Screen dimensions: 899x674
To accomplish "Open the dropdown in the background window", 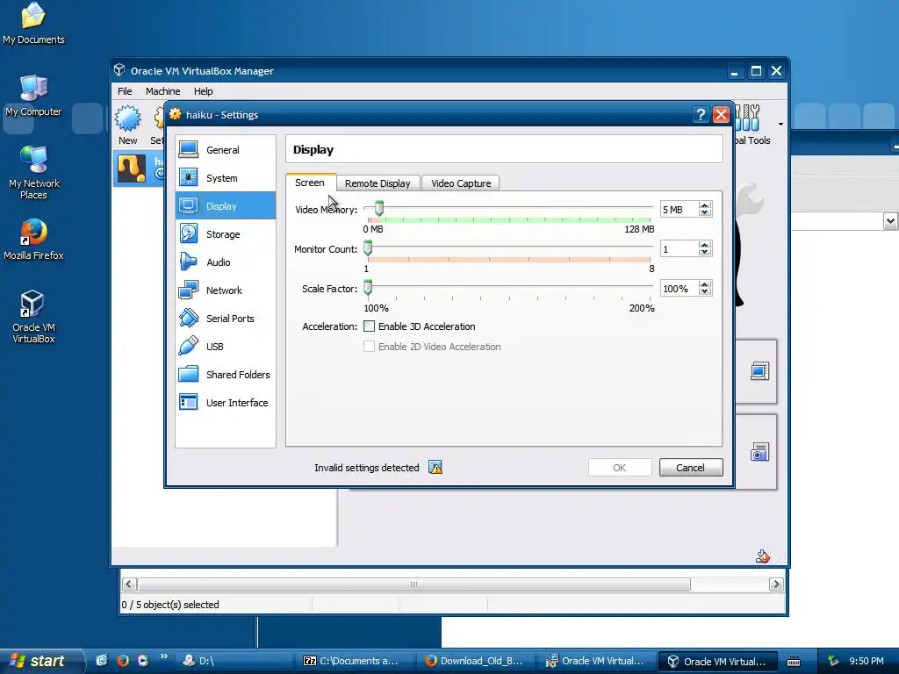I will [890, 220].
